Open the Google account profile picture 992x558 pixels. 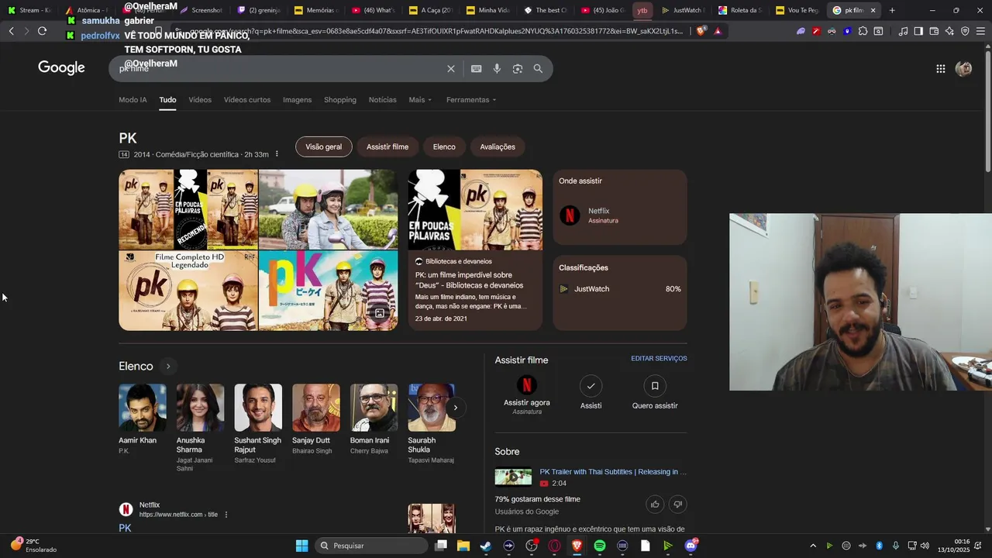[963, 69]
